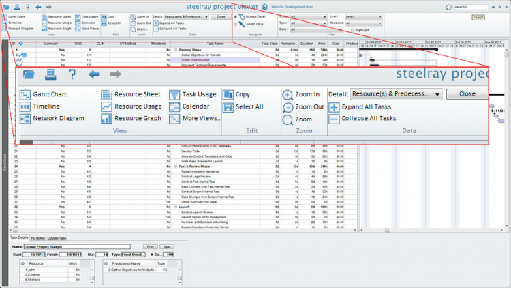This screenshot has width=511, height=288.
Task: Click the Name field showing Create Project Budget
Action: click(77, 247)
